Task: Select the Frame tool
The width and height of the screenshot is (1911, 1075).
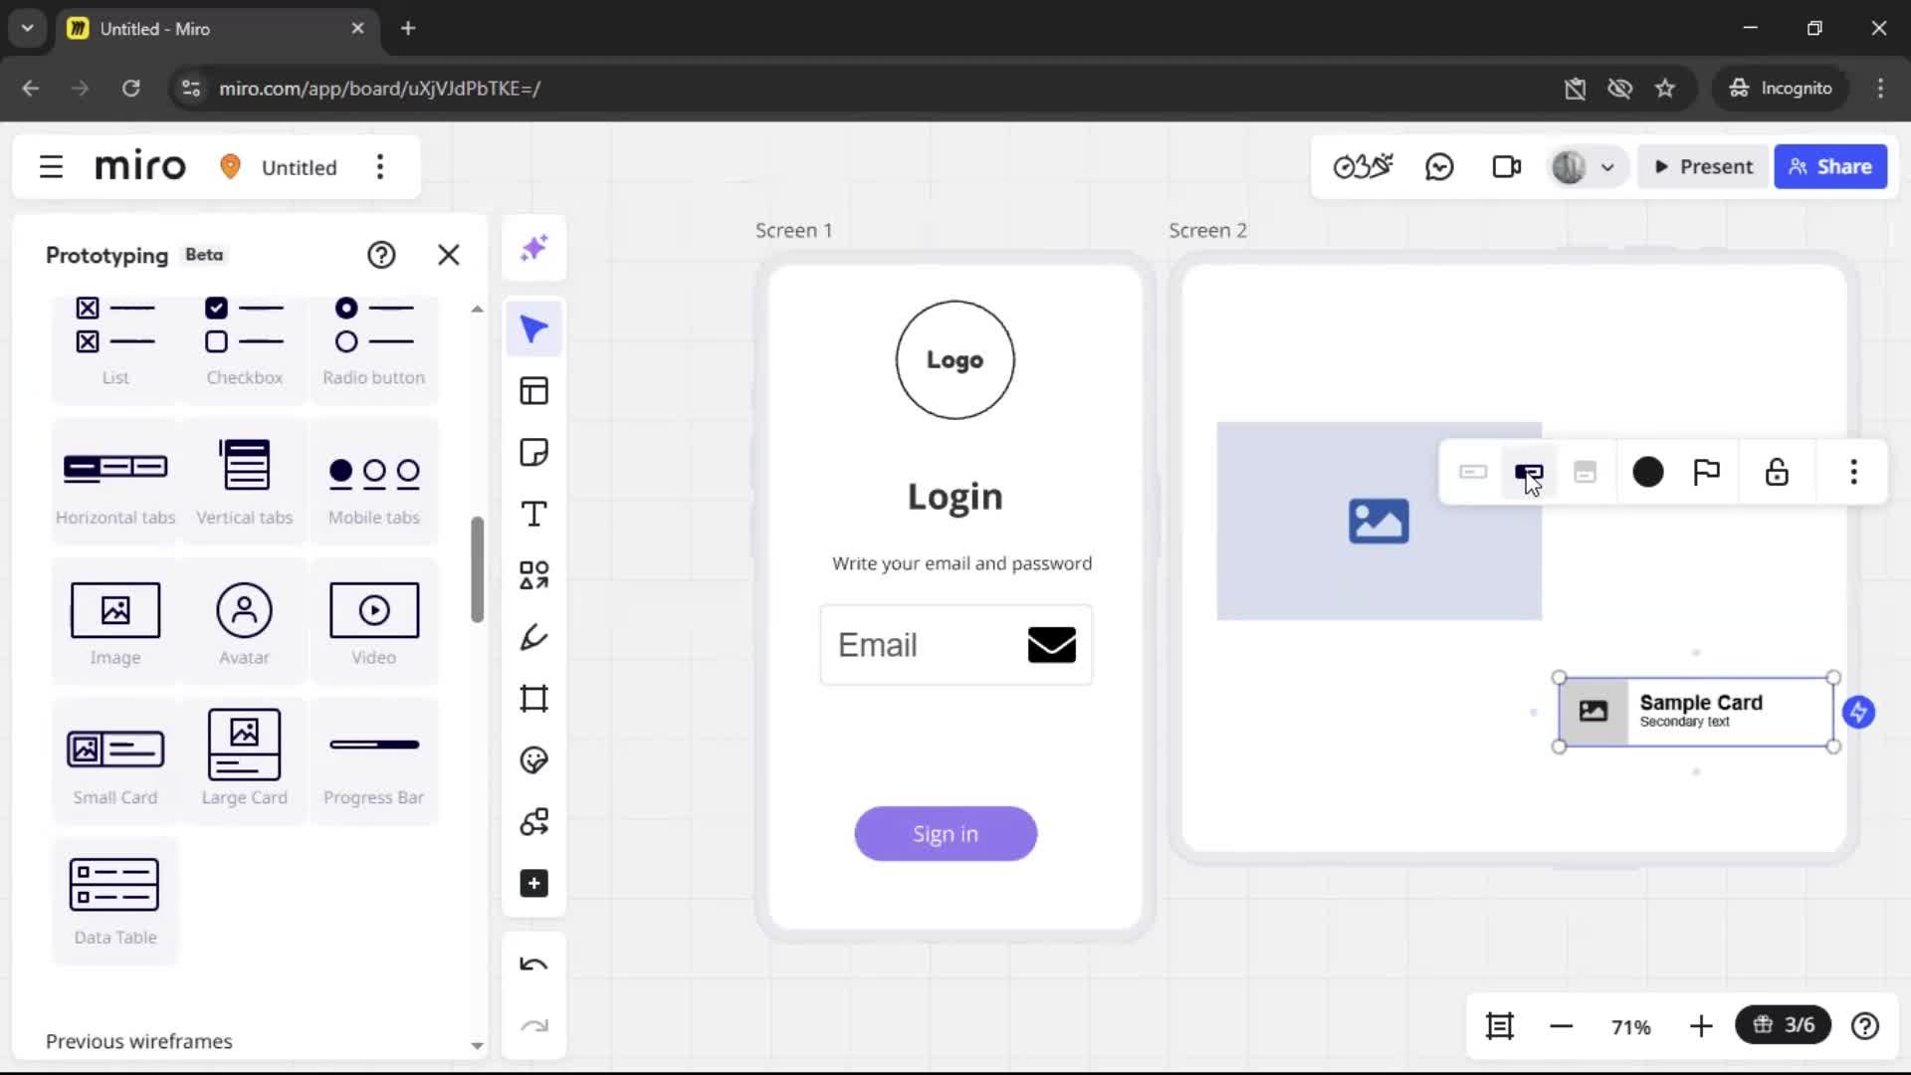Action: point(534,699)
